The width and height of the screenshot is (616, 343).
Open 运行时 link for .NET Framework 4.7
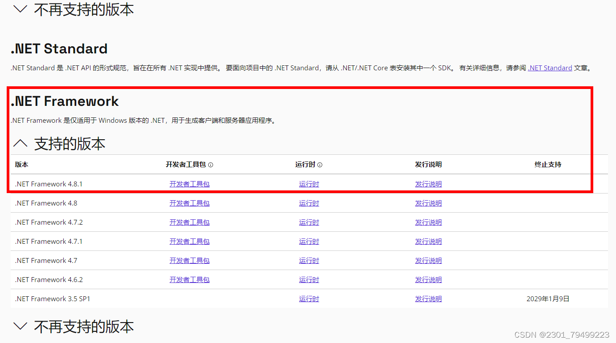(x=309, y=261)
